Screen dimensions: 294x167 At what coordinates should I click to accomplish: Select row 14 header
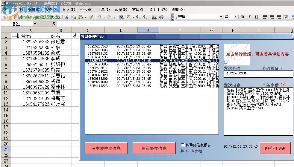pos(6,110)
